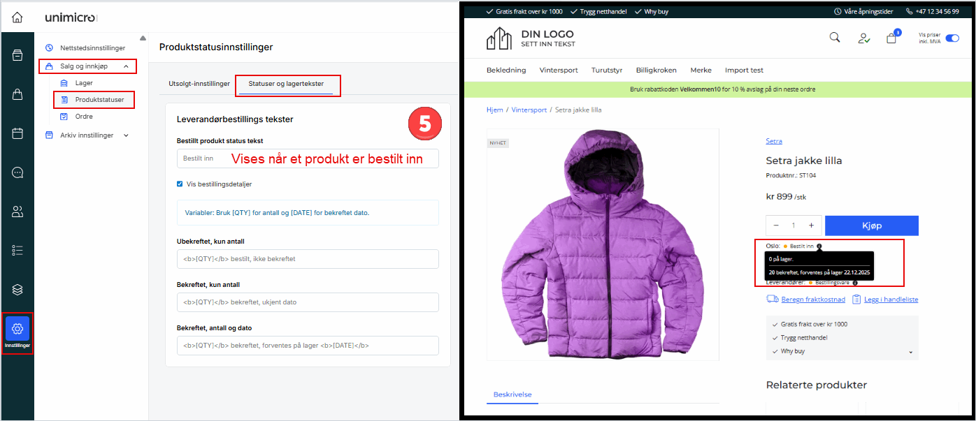
Task: Click the webshop search magnifier icon
Action: [x=834, y=38]
